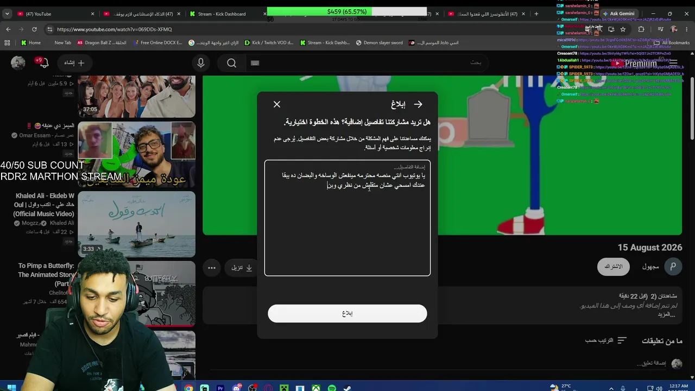695x391 pixels.
Task: Click the إضافة تعليق comment field
Action: coord(651,363)
